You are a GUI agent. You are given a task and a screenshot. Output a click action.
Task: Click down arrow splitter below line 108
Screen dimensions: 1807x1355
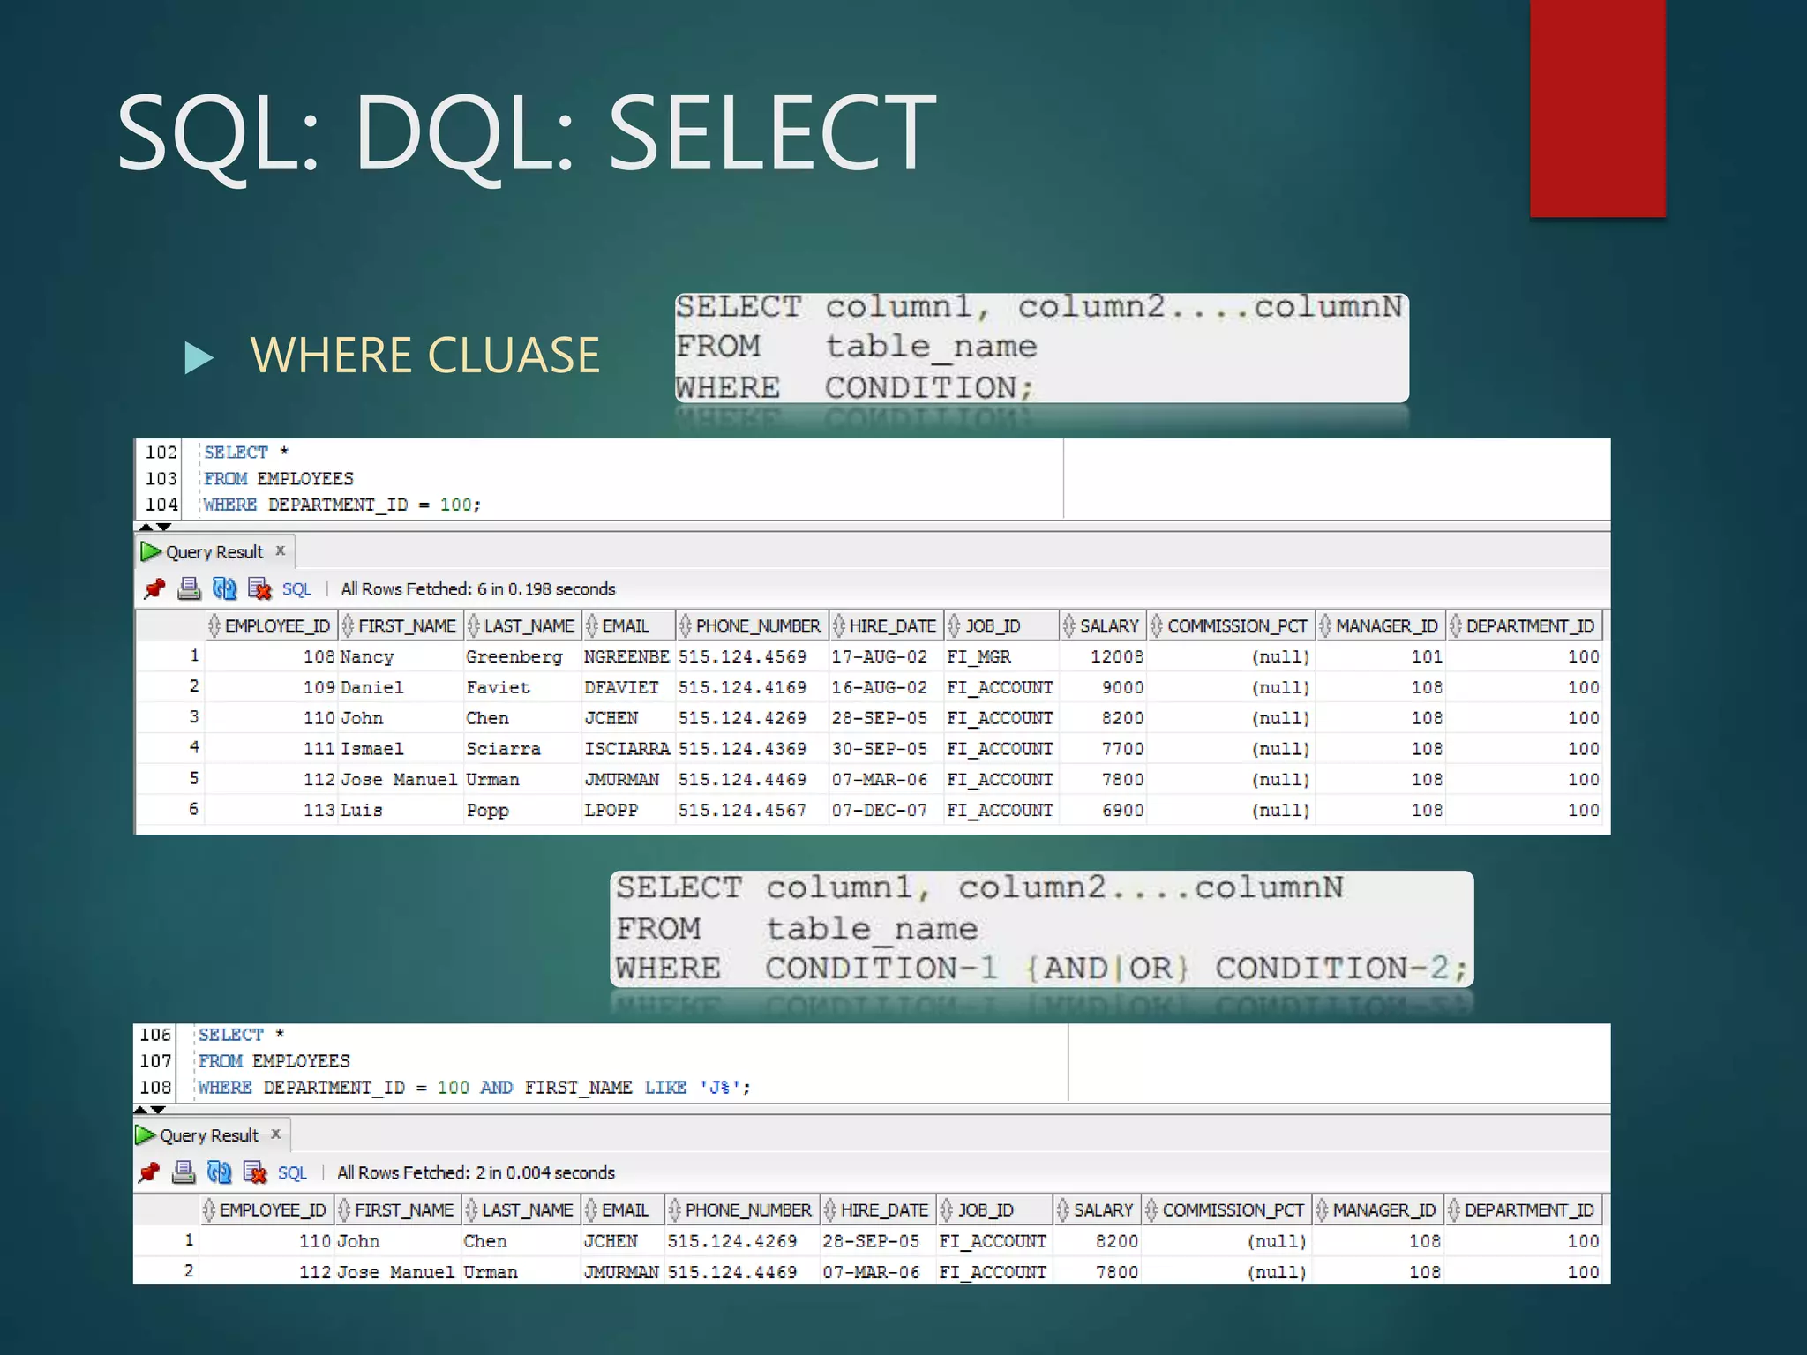tap(159, 1110)
